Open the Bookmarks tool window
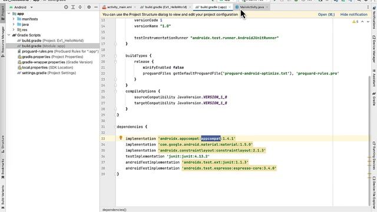Viewport: 377px width, 212px height. coord(2,169)
